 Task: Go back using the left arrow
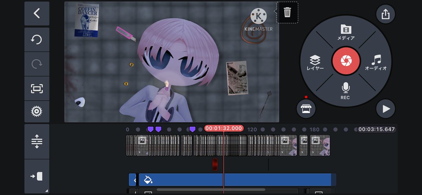(x=37, y=13)
